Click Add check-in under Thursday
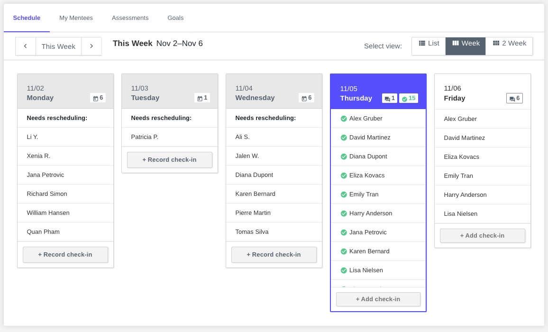This screenshot has height=332, width=548. 378,299
